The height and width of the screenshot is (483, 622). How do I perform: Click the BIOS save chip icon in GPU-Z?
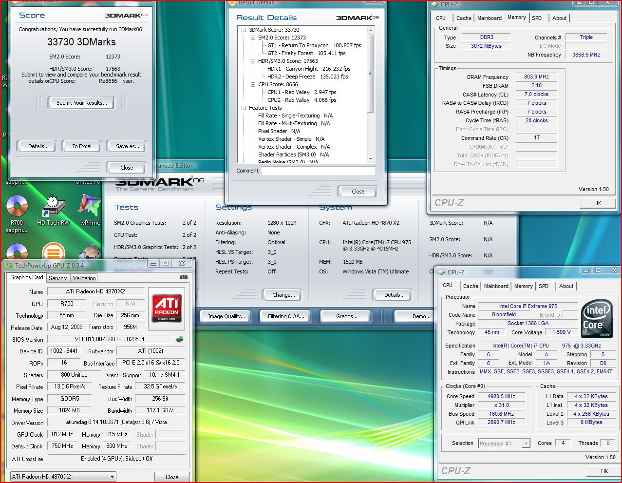[x=180, y=339]
